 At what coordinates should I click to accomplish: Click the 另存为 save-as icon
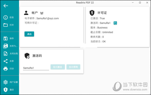click(6, 46)
